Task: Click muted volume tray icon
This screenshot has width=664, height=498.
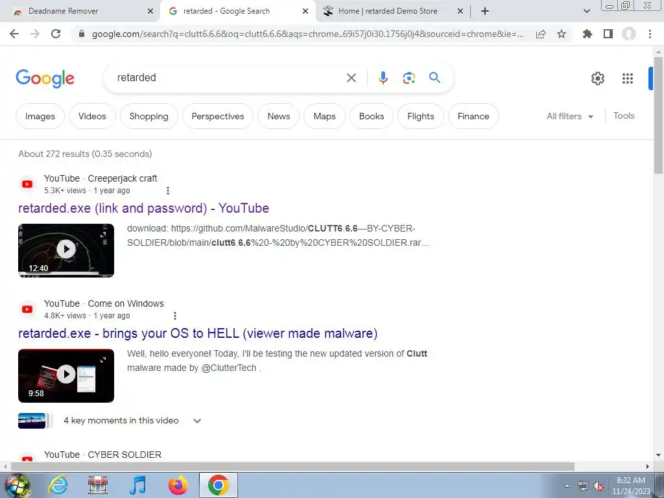Action: (x=599, y=486)
